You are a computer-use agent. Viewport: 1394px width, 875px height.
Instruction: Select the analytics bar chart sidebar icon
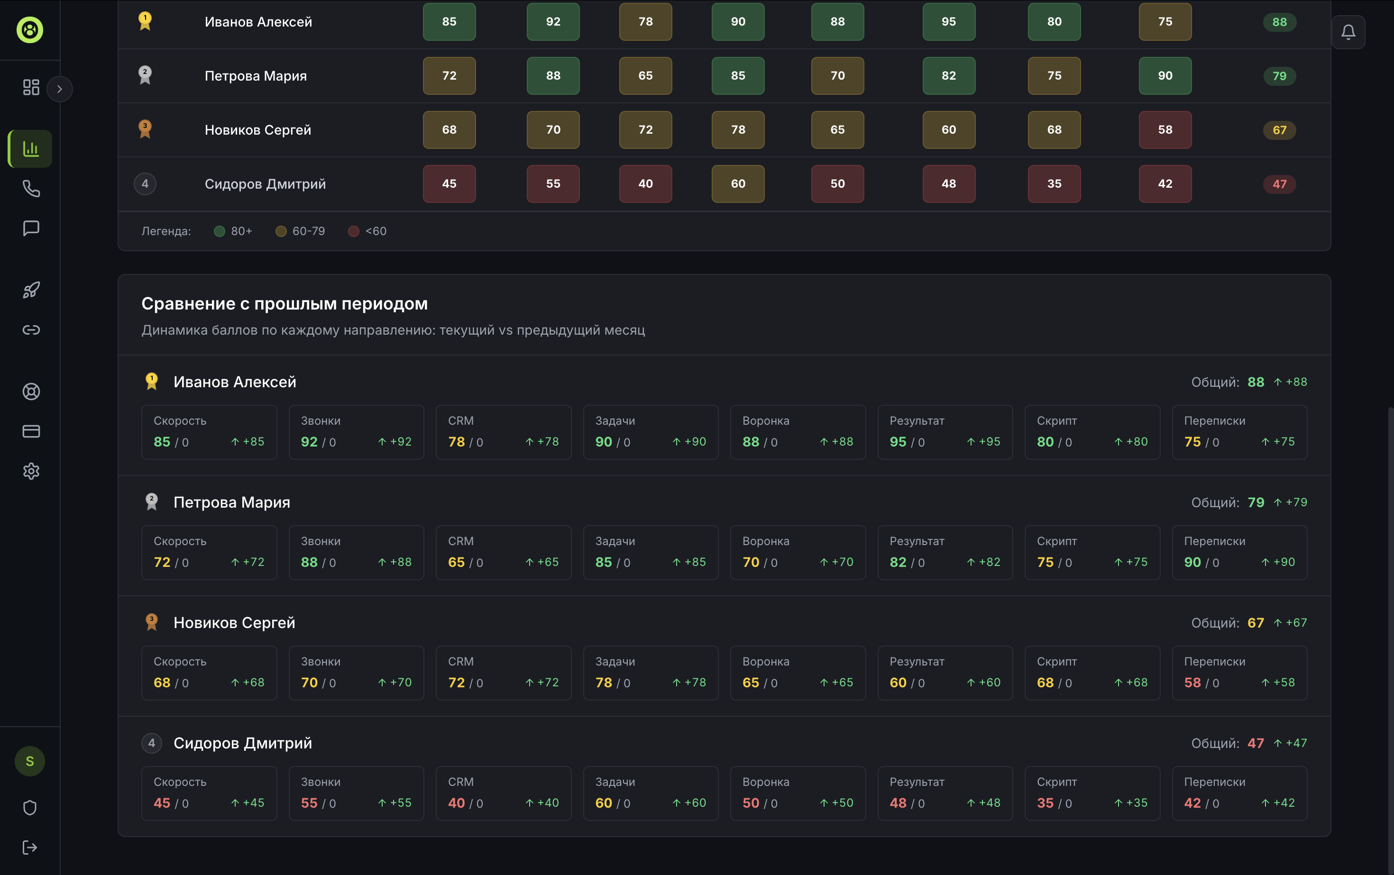point(31,149)
